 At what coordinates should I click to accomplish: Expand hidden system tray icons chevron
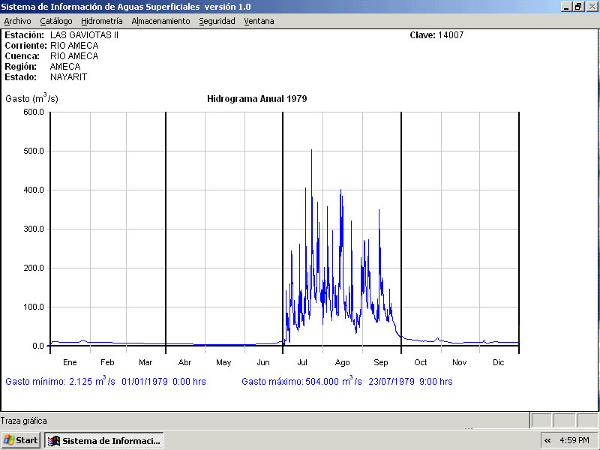tap(547, 440)
